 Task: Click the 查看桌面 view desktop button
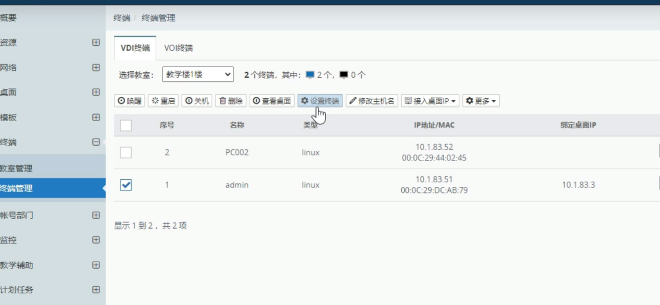272,101
